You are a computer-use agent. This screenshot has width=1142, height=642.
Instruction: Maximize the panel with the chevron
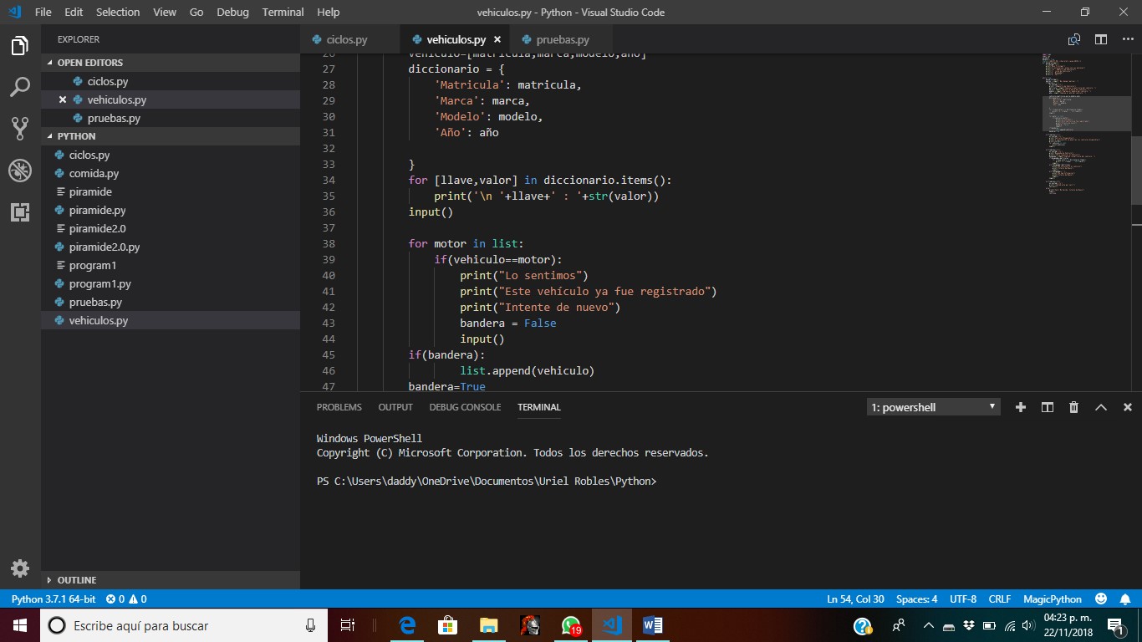coord(1100,407)
